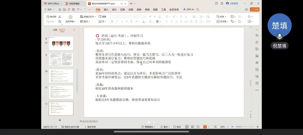Click the cloud sync icon beside Share

pos(246,9)
